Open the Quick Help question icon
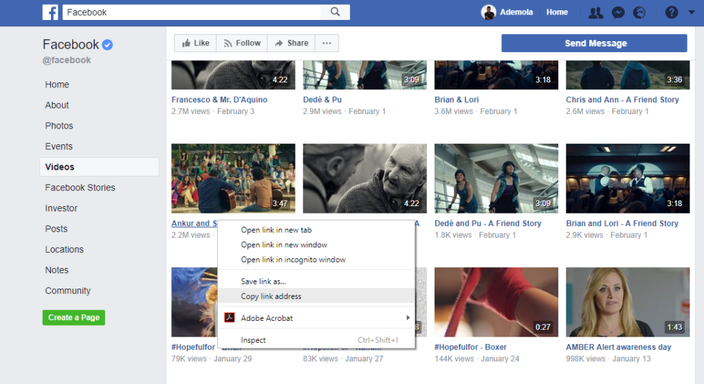This screenshot has width=704, height=384. [672, 12]
